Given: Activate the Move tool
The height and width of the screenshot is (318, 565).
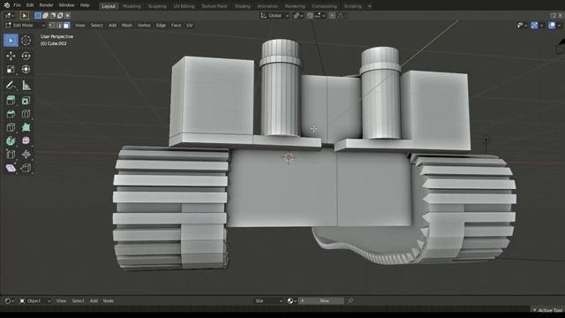Looking at the screenshot, I should click(11, 56).
